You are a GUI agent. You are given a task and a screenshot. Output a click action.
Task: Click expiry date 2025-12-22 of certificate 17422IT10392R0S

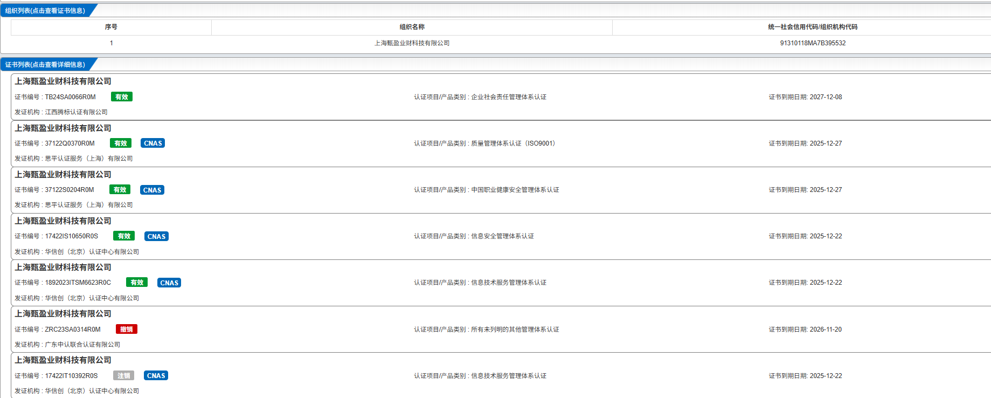[x=826, y=376]
